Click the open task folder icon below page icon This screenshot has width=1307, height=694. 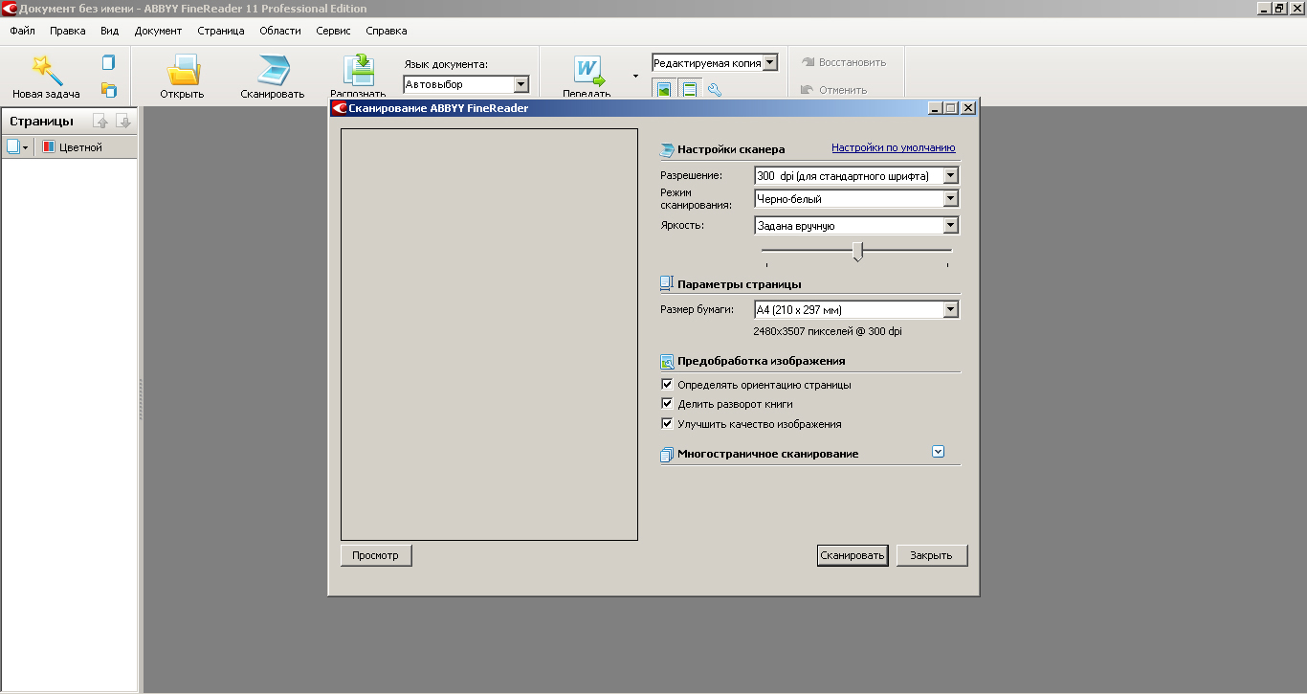(x=108, y=90)
